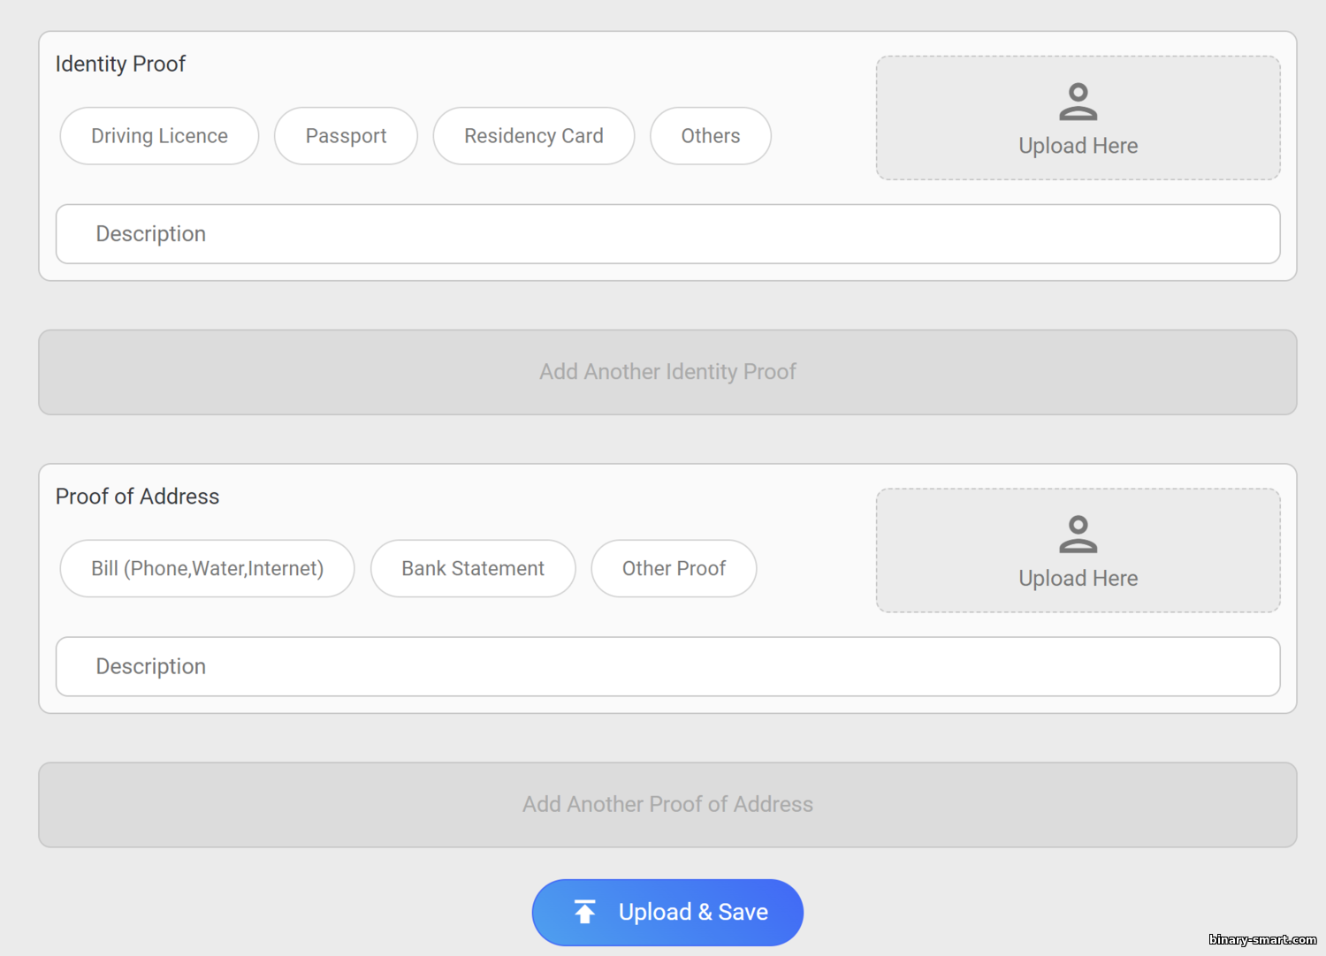This screenshot has width=1326, height=956.
Task: Select the Driving Licence option
Action: coord(159,136)
